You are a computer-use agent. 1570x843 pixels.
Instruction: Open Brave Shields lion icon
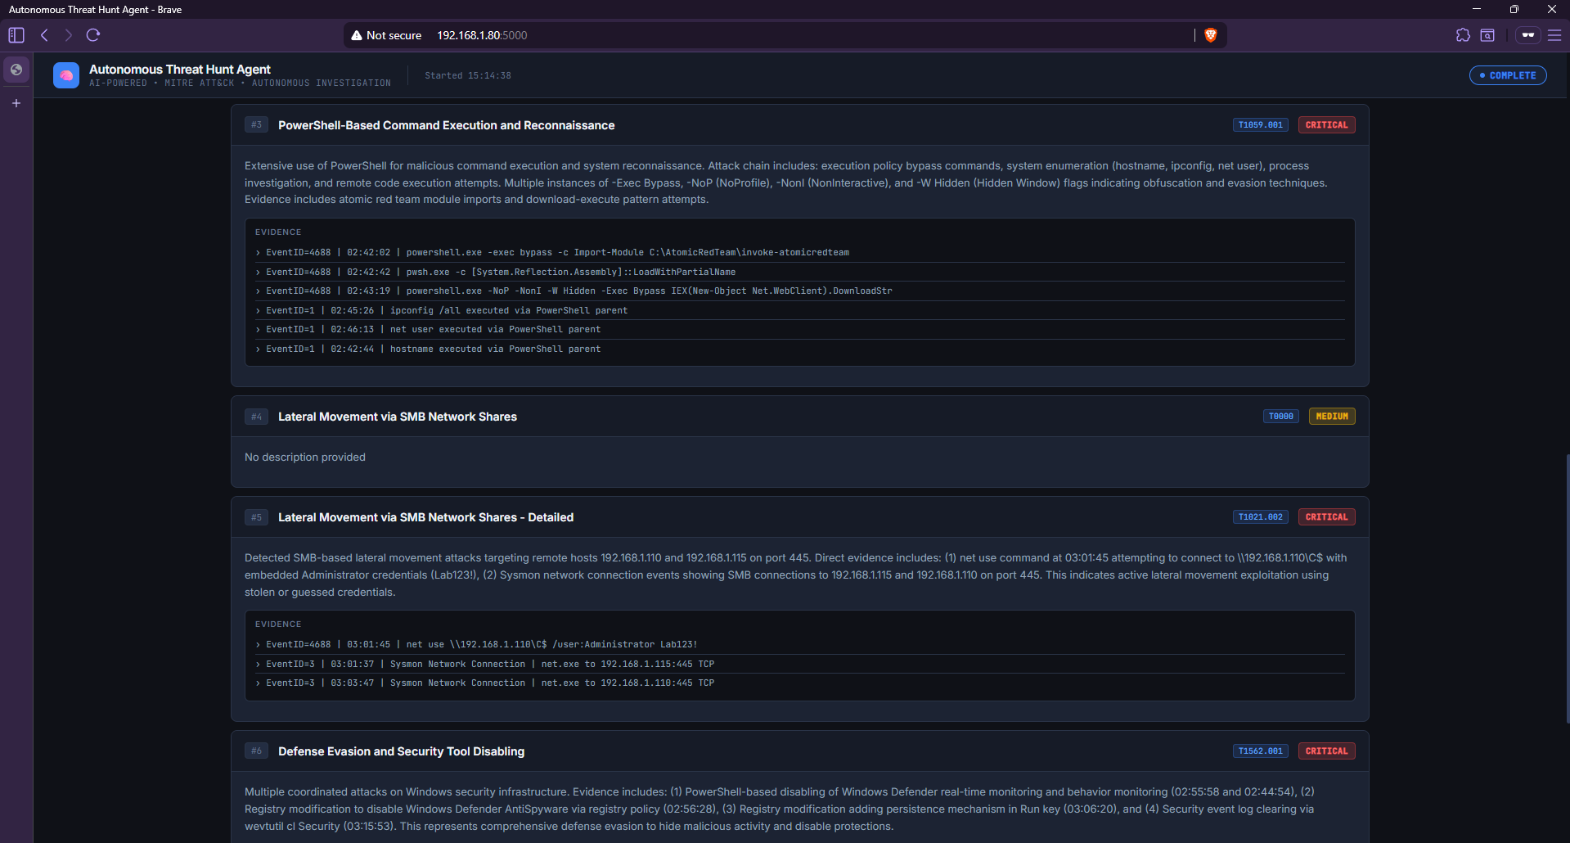(1211, 35)
